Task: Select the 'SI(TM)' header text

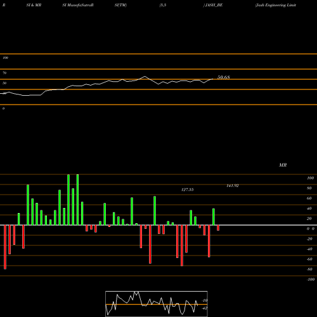Action: point(120,5)
